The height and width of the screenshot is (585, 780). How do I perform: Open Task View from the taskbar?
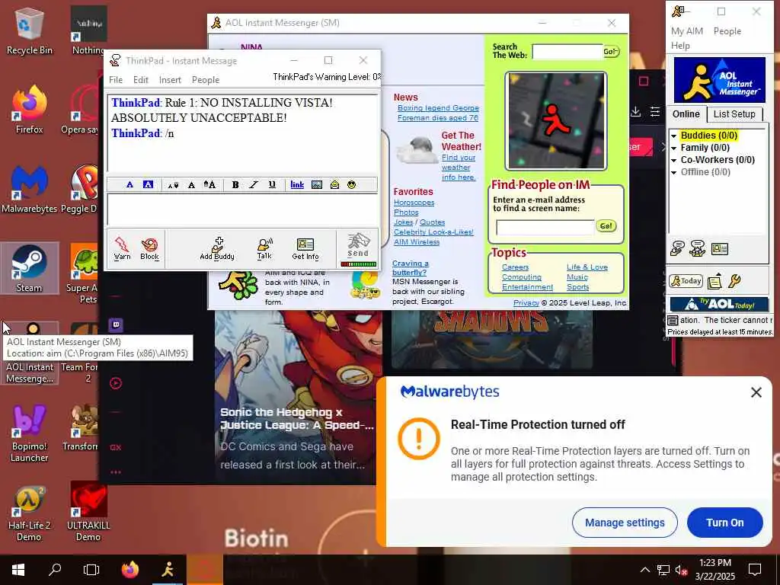[91, 570]
